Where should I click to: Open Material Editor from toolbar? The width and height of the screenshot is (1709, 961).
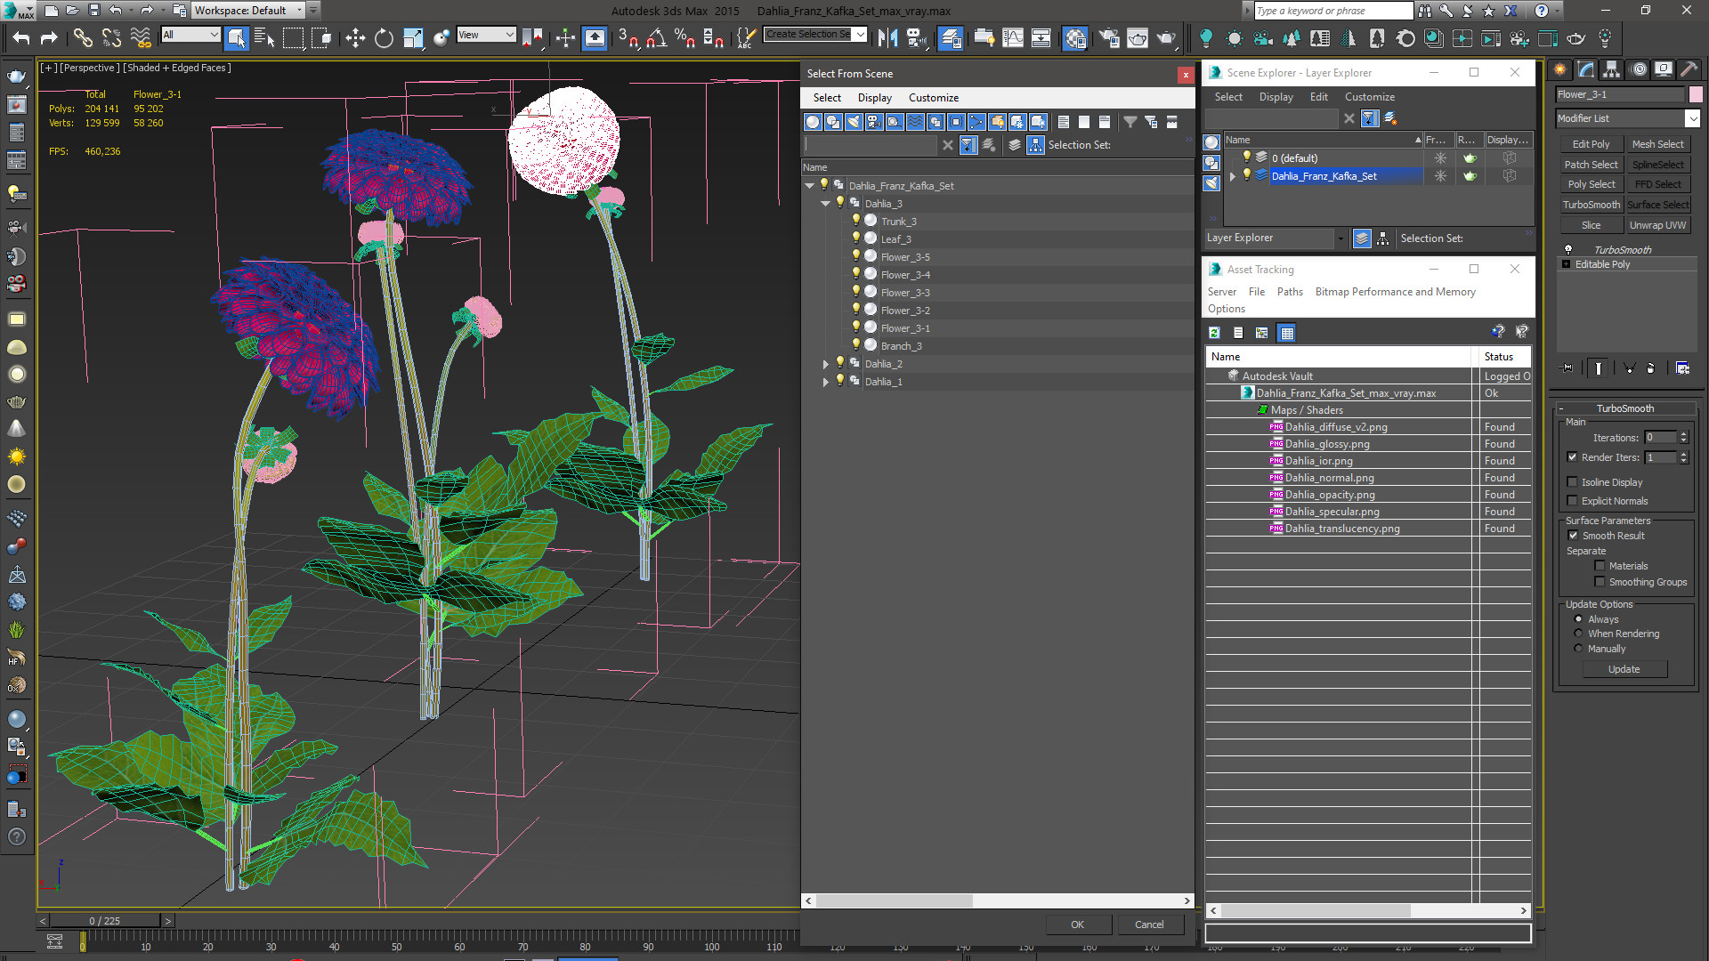(1075, 37)
